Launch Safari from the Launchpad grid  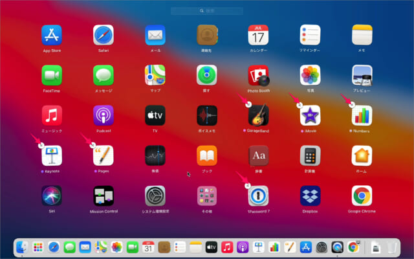click(x=103, y=35)
